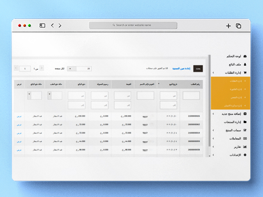
Task: Click the reset filter (إعادة تعيين التصفية) link
Action: (181, 69)
